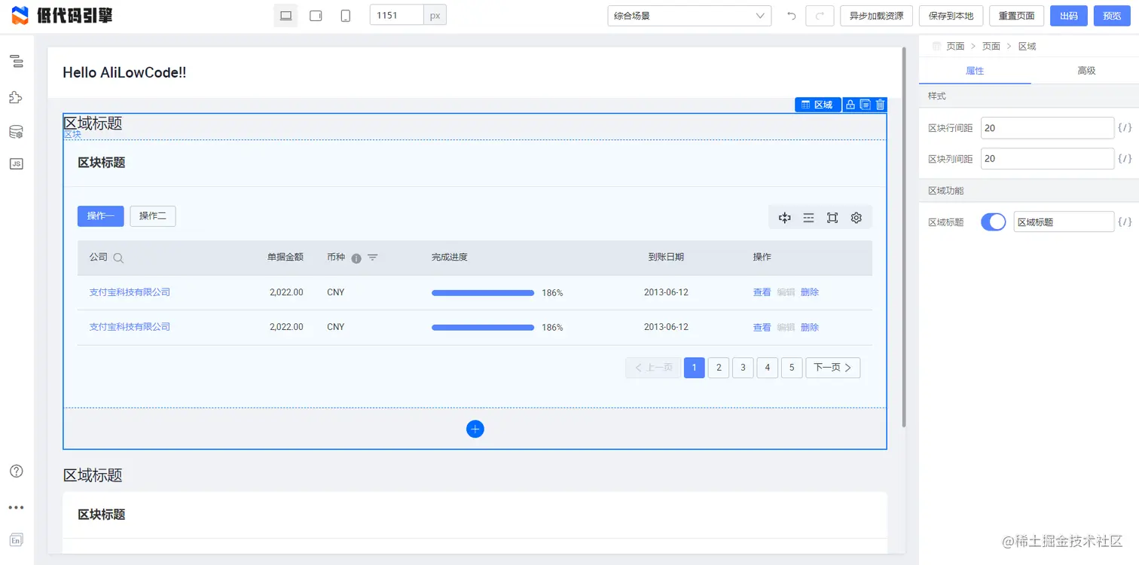Select desktop laptop preview device

[286, 15]
